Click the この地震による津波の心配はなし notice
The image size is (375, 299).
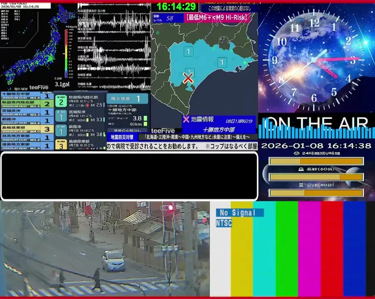click(x=230, y=8)
